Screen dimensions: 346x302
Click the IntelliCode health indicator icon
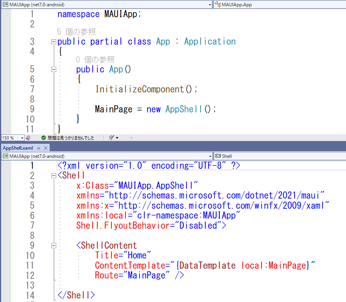pos(28,138)
